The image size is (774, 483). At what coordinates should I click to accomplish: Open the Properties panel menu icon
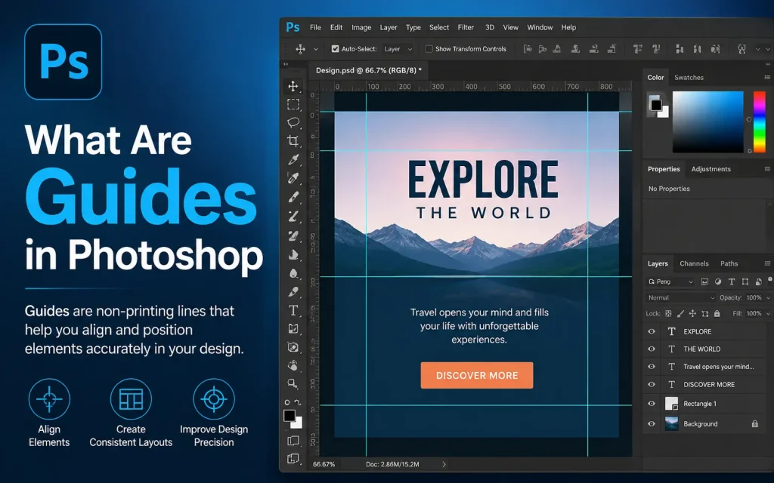(767, 169)
